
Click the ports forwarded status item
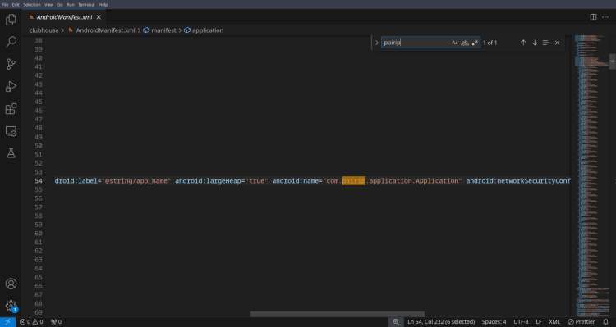click(x=56, y=322)
